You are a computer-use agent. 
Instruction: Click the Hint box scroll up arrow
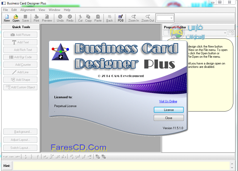pyautogui.click(x=232, y=163)
